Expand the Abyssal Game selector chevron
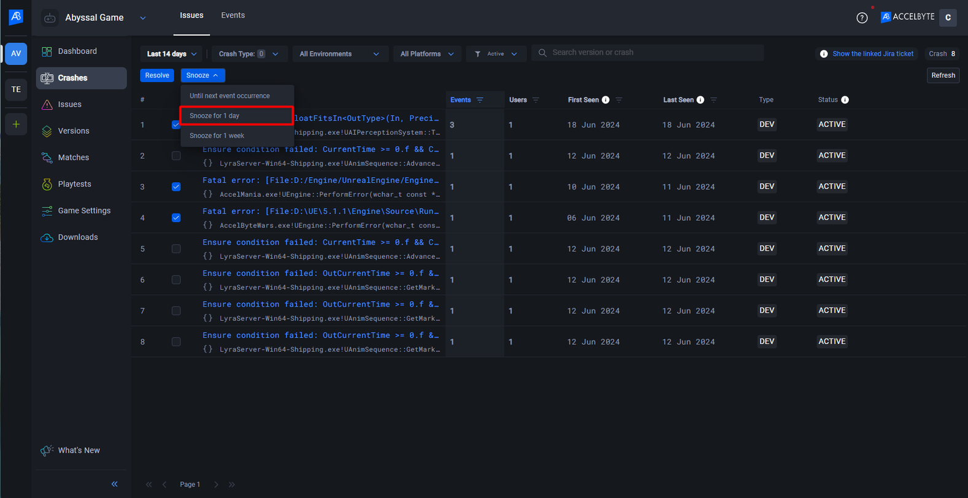Screen dimensions: 968x498 point(143,18)
